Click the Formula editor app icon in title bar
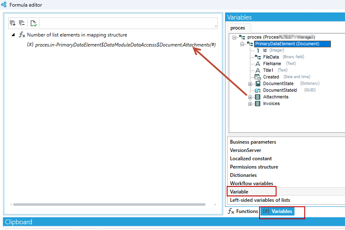Screen dimensions: 345x230 [4, 5]
